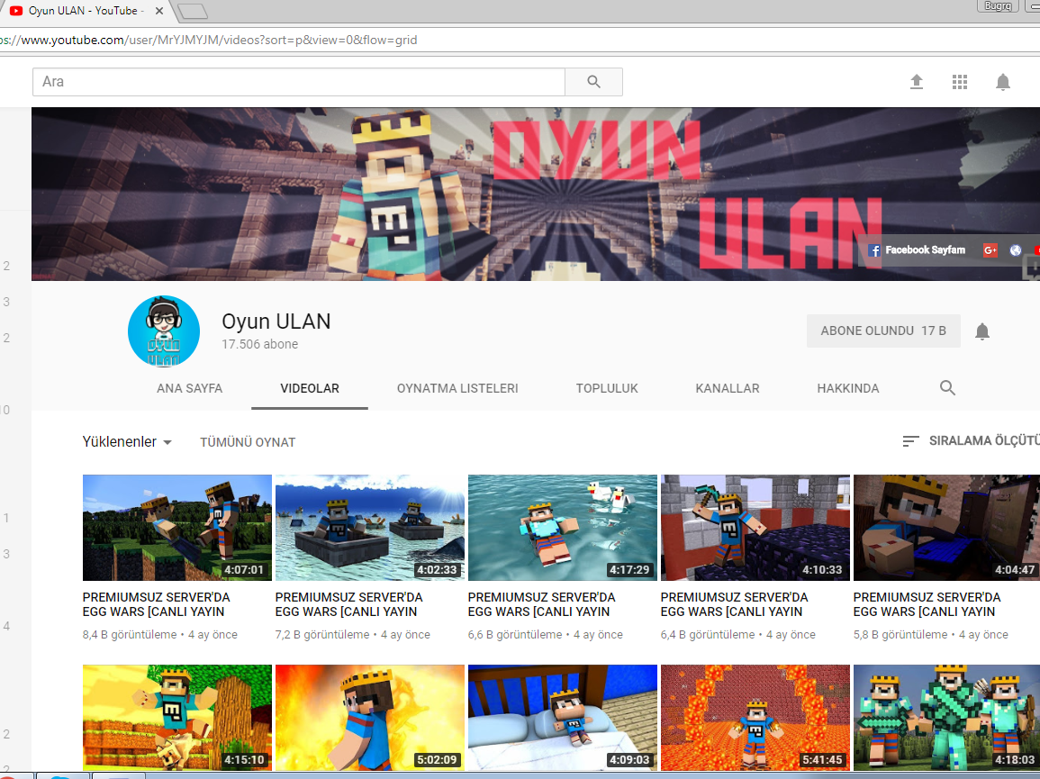Switch to the ANA SAYFA tab

click(189, 388)
